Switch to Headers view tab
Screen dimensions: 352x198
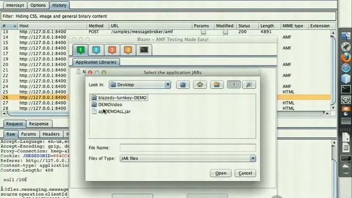(51, 134)
